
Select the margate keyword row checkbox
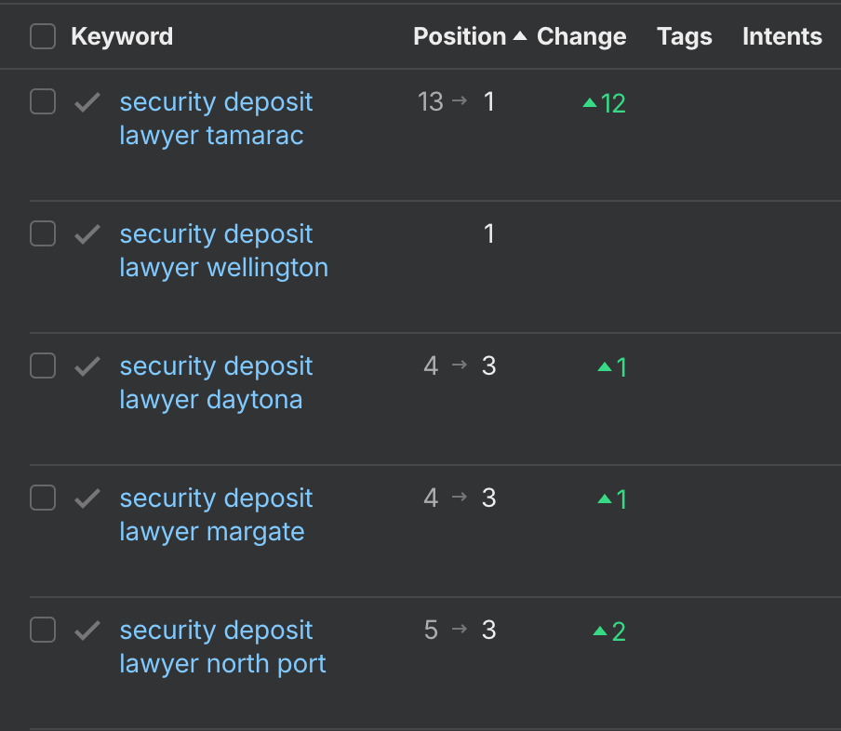click(43, 498)
